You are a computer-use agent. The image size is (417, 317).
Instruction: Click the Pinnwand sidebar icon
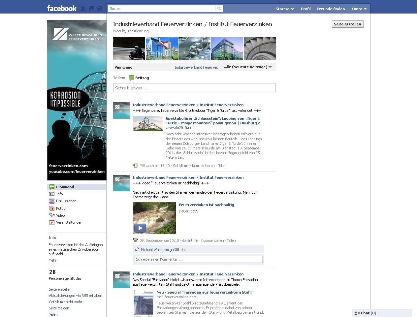pyautogui.click(x=52, y=187)
